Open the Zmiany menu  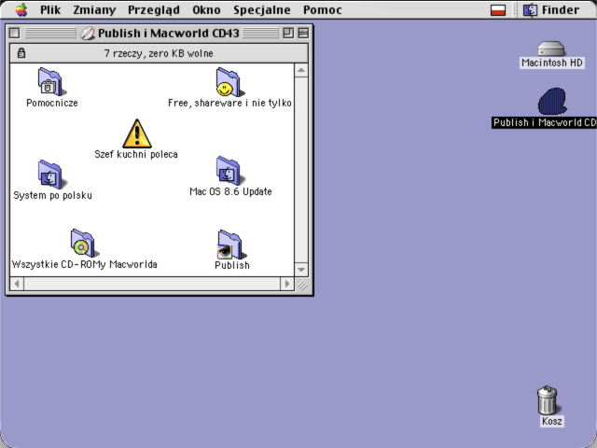click(94, 10)
